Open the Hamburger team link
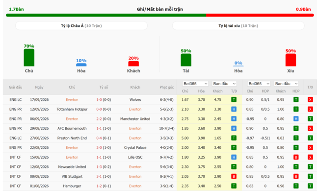319x191 pixels. (x=72, y=186)
